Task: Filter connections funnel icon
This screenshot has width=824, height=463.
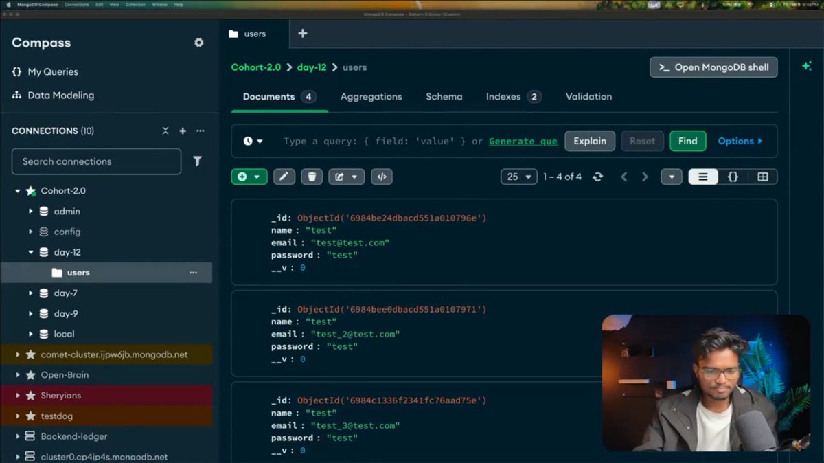Action: 197,161
